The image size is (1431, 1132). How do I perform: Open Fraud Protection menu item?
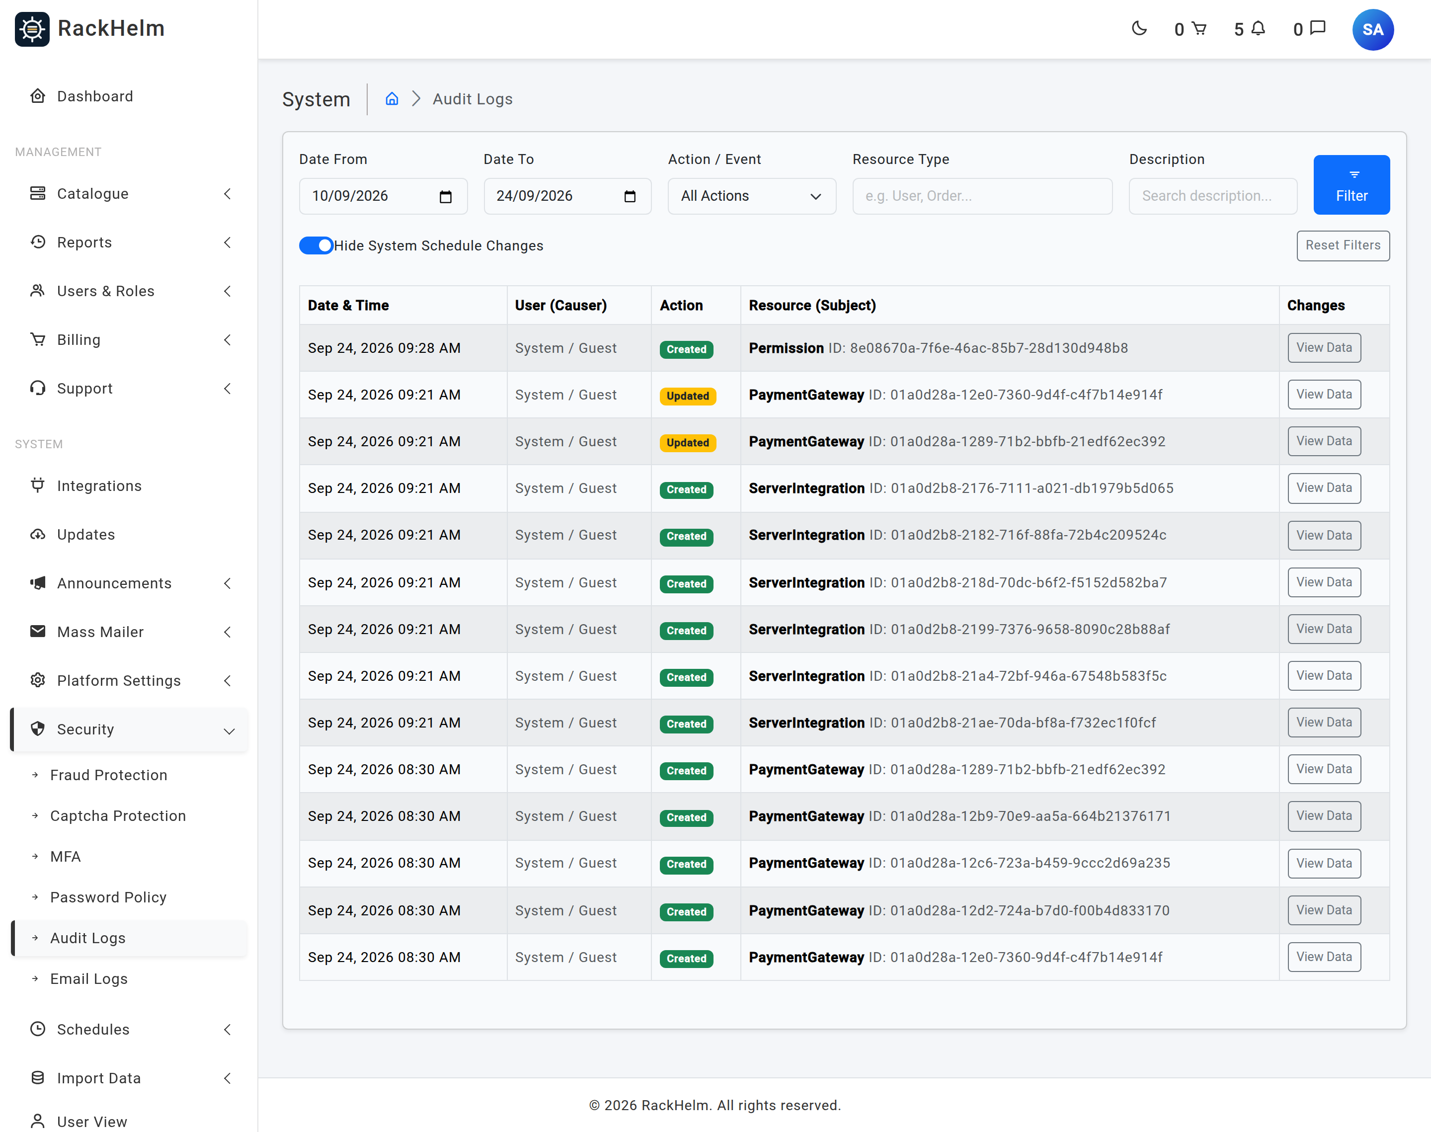(x=109, y=775)
